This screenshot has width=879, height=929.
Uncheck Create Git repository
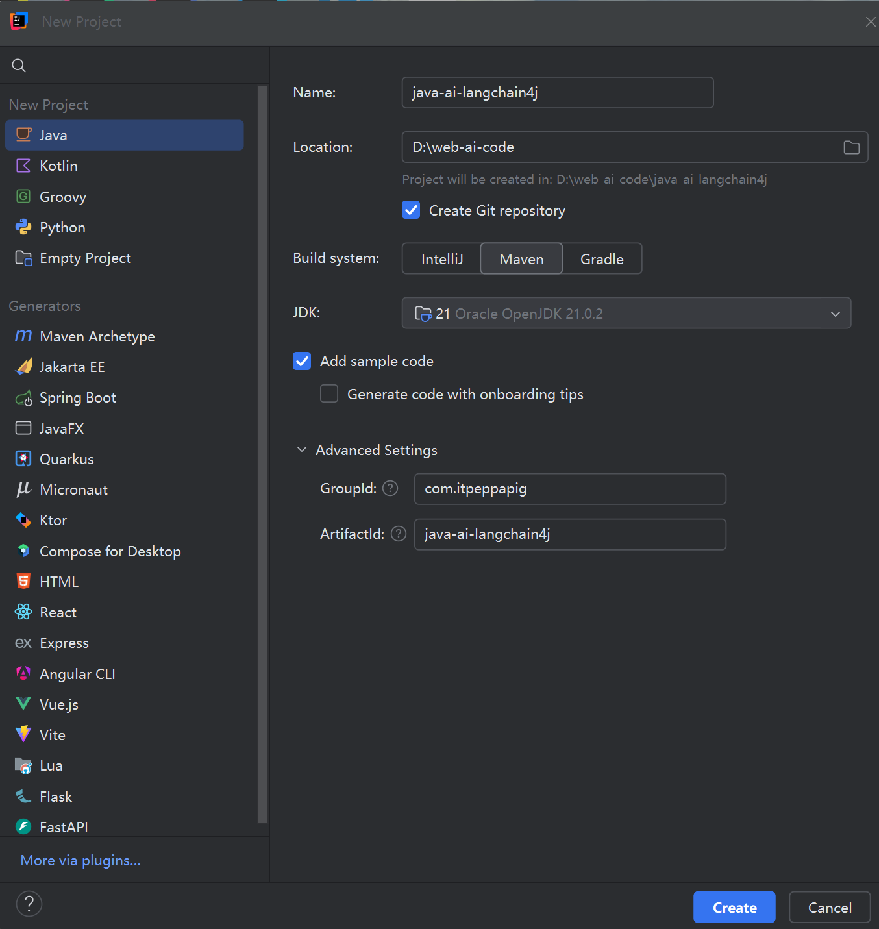pyautogui.click(x=411, y=210)
